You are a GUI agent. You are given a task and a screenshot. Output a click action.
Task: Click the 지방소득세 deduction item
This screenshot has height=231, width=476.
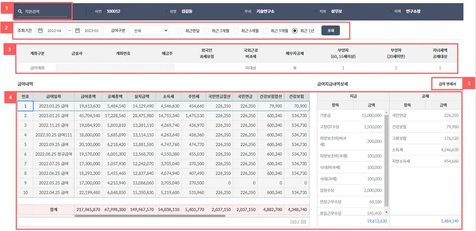click(x=402, y=161)
